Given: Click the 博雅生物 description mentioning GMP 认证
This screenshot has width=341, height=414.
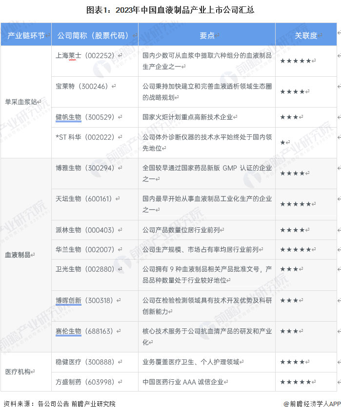Looking at the screenshot, I should coord(207,174).
